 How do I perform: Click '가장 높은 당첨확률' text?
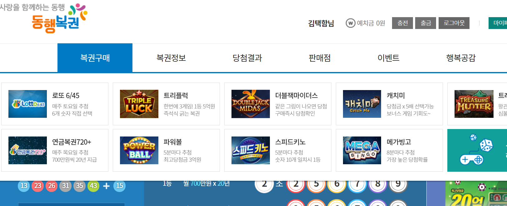407,160
